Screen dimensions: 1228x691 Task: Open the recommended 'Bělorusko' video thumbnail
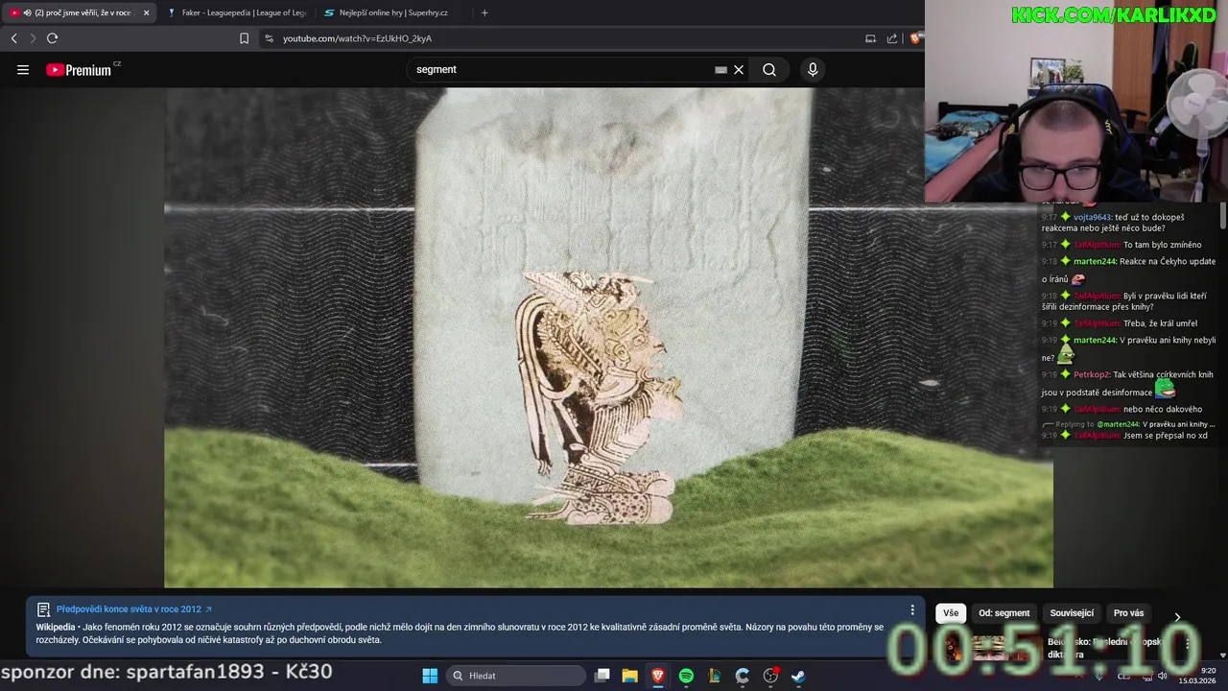pos(988,648)
